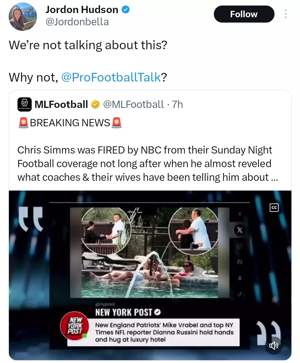Screen dimensions: 300x363
Task: Click the Follow button
Action: (x=244, y=14)
